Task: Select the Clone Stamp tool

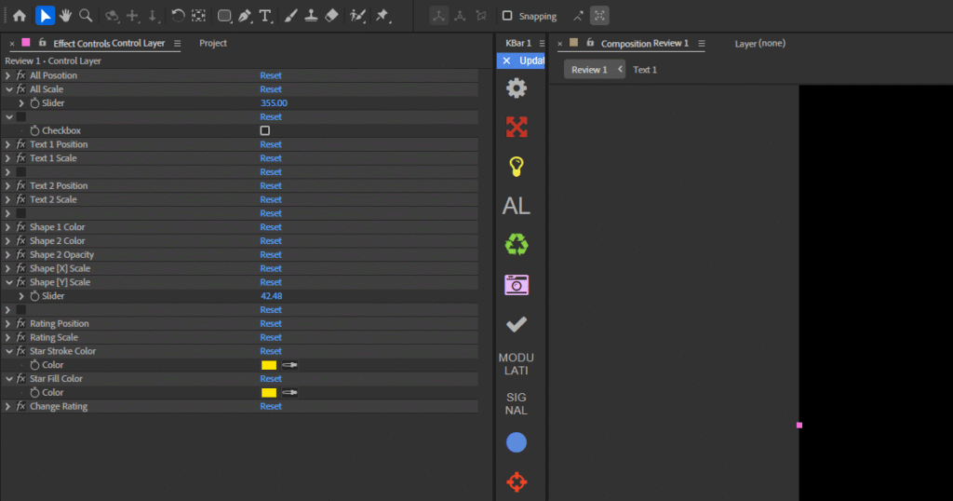Action: coord(311,16)
